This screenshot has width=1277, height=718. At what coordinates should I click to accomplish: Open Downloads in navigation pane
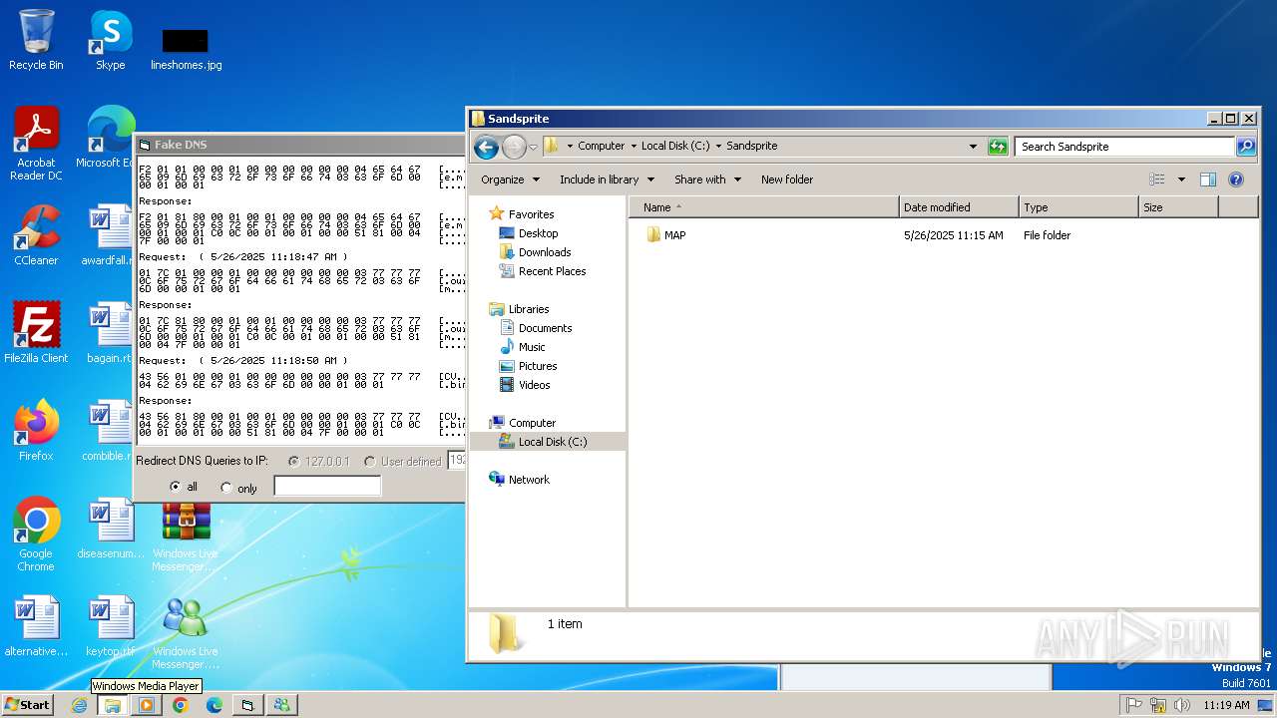coord(545,252)
